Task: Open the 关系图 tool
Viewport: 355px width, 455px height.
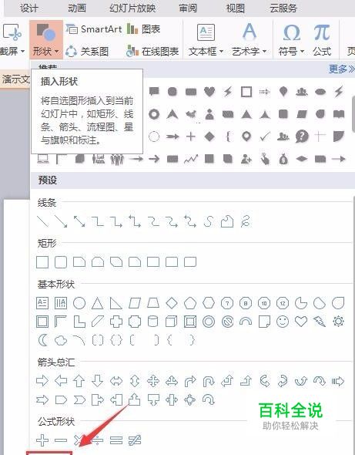Action: (87, 51)
